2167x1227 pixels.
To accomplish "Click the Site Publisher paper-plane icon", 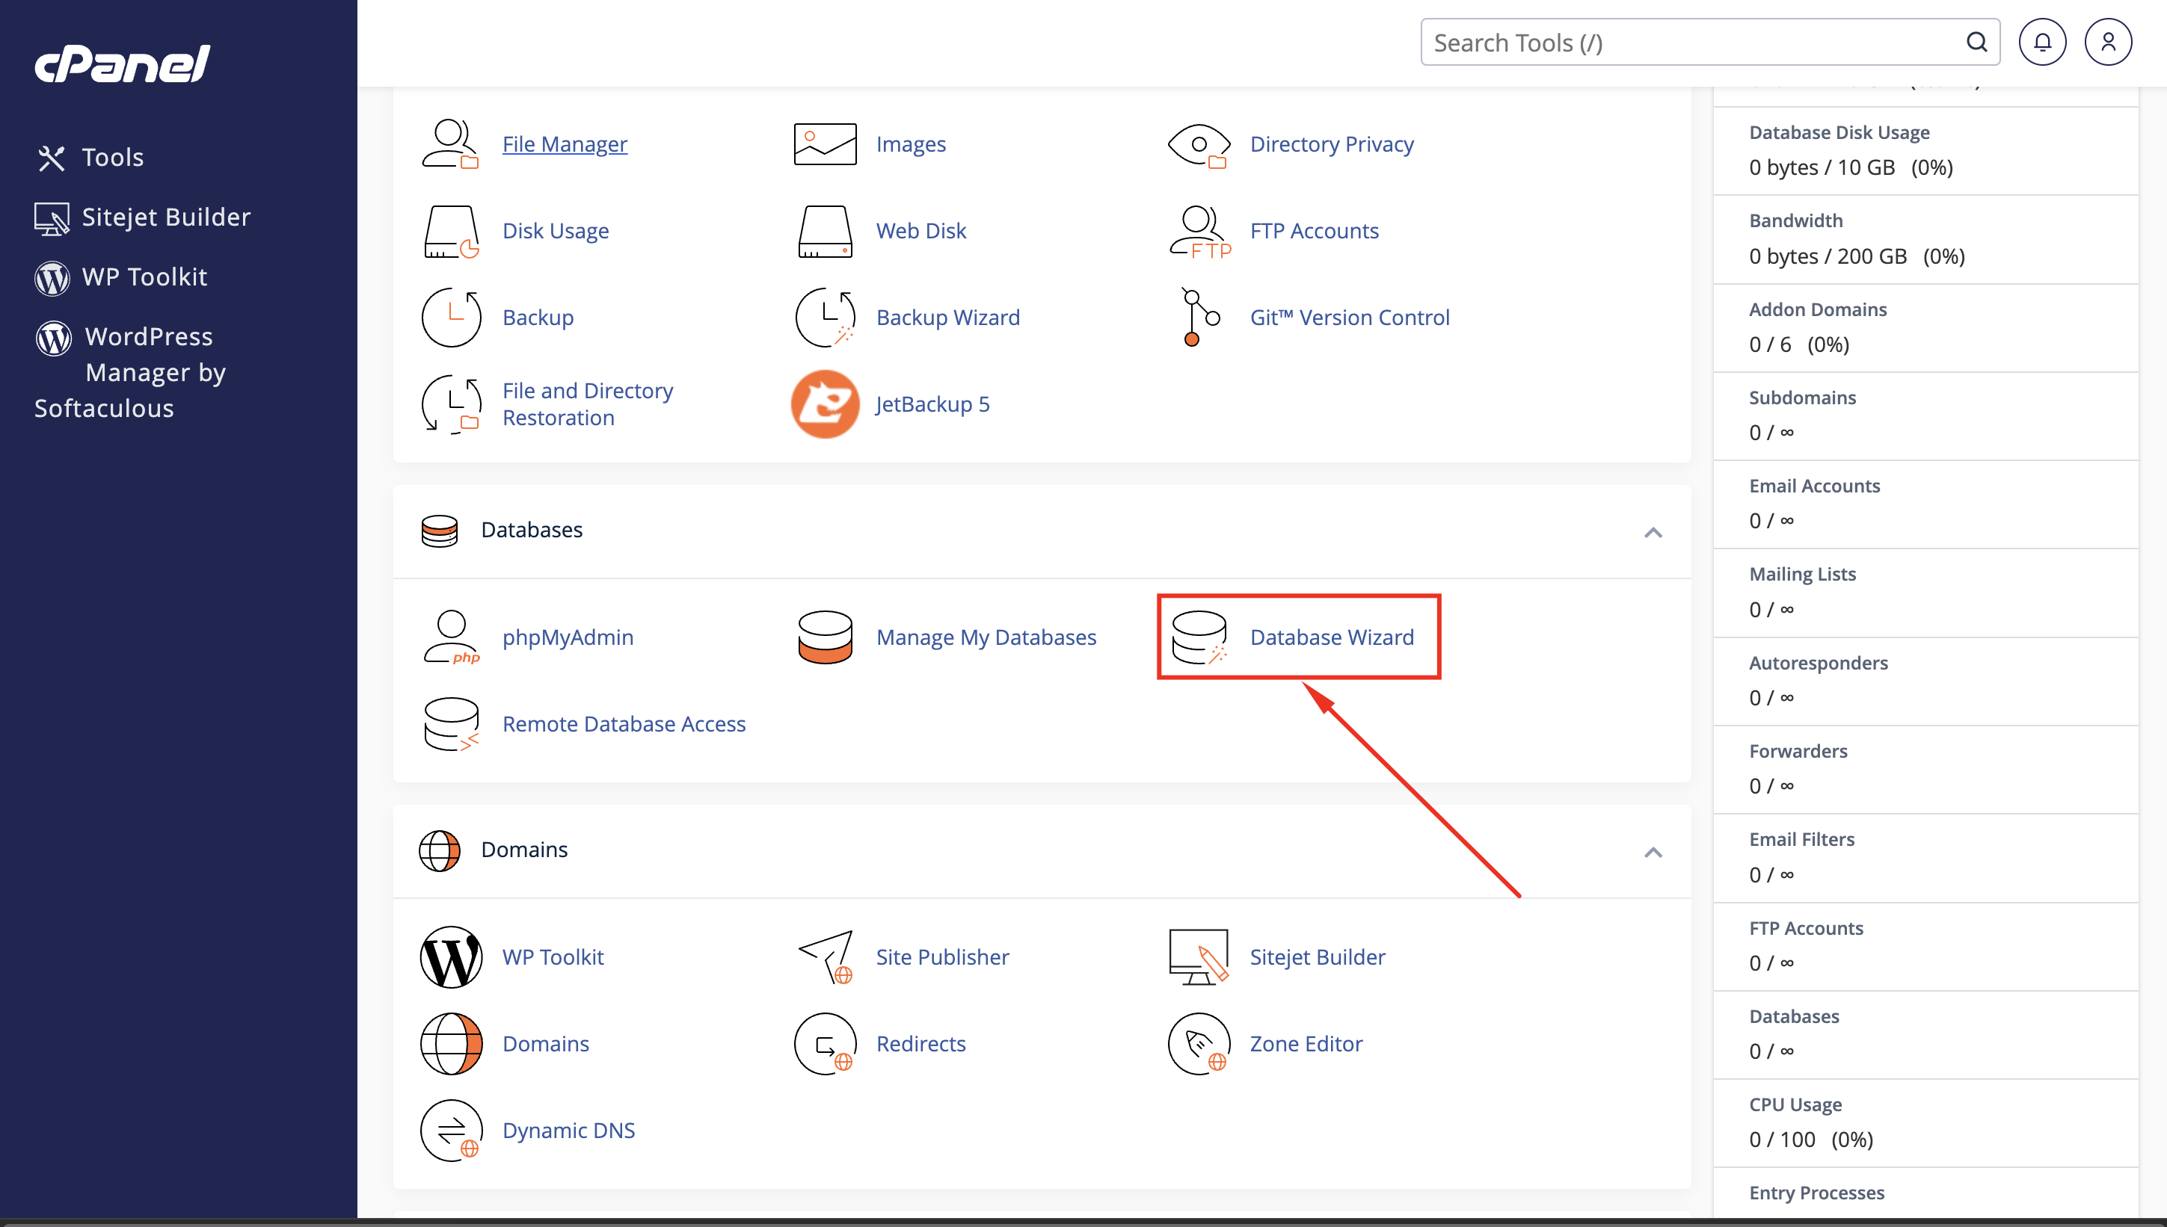I will 826,956.
